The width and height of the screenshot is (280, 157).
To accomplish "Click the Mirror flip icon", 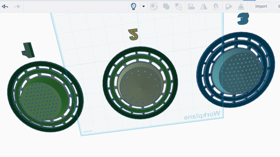I will [204, 7].
